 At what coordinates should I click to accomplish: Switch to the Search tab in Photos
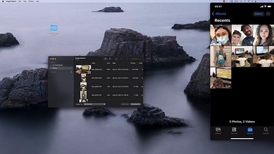coord(266,131)
